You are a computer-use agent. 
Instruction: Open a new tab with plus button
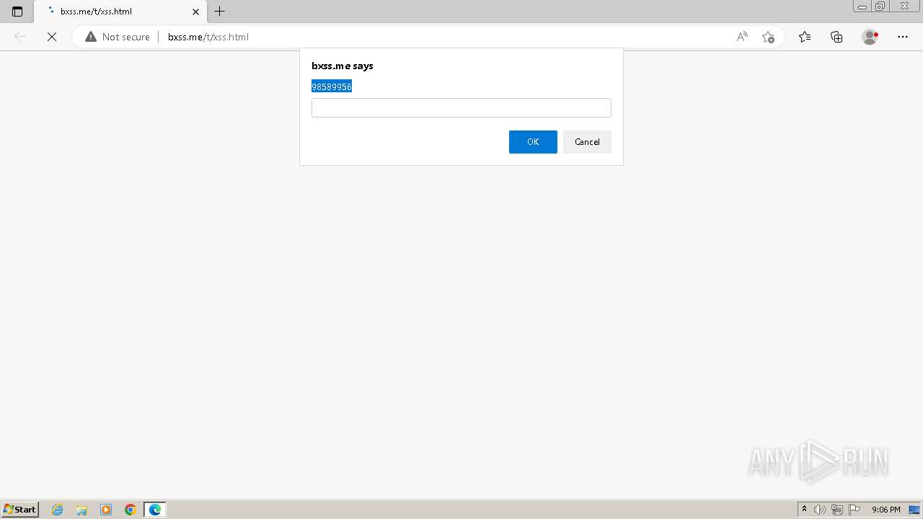(x=220, y=12)
